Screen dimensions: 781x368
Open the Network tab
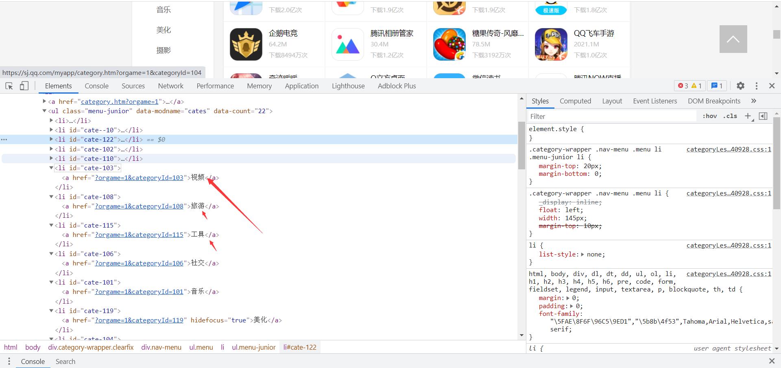(x=171, y=86)
